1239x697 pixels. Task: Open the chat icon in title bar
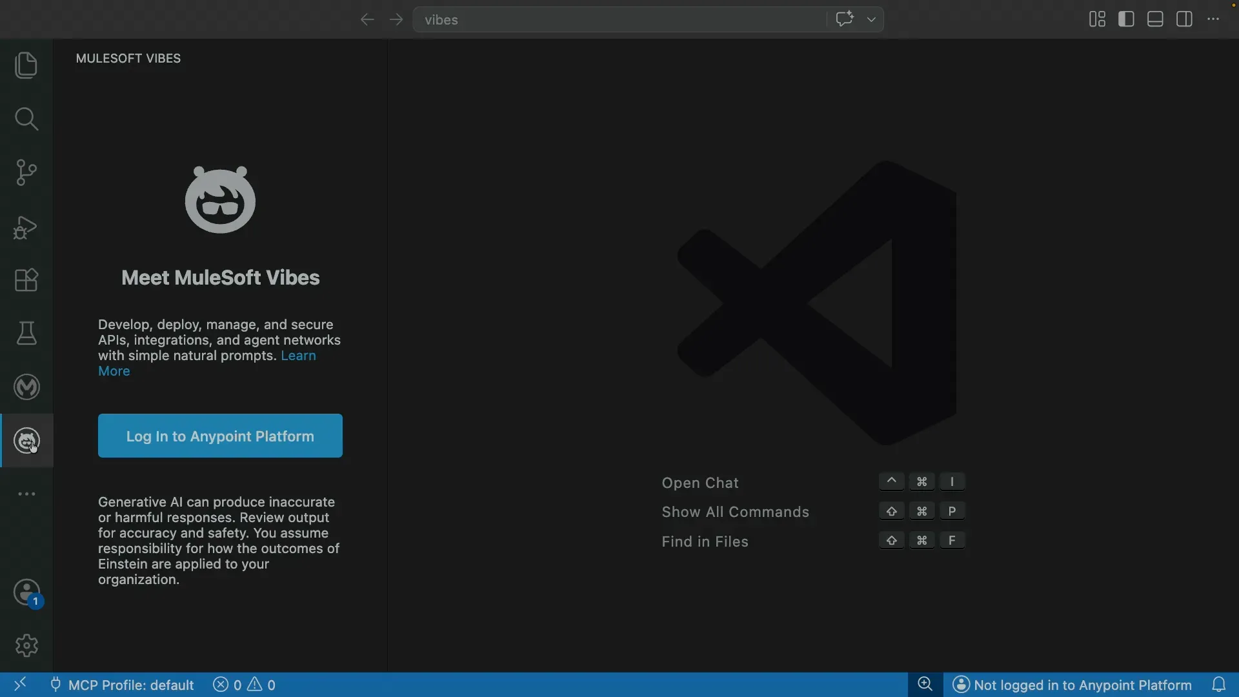(x=844, y=19)
